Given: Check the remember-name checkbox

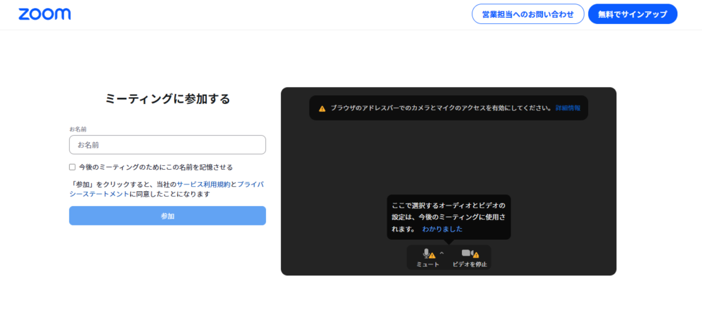Looking at the screenshot, I should coord(72,167).
